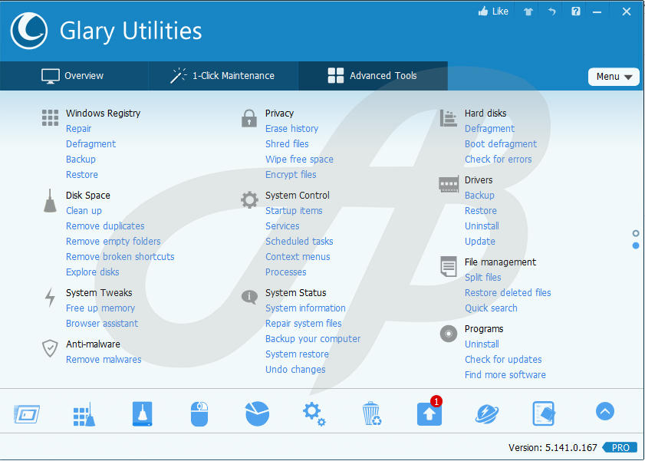The image size is (645, 461).
Task: Open Erase history under Privacy
Action: (x=291, y=129)
